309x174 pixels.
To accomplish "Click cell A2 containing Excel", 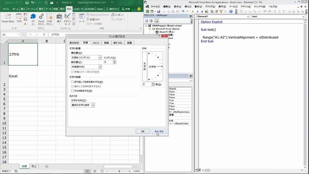I will click(x=23, y=76).
